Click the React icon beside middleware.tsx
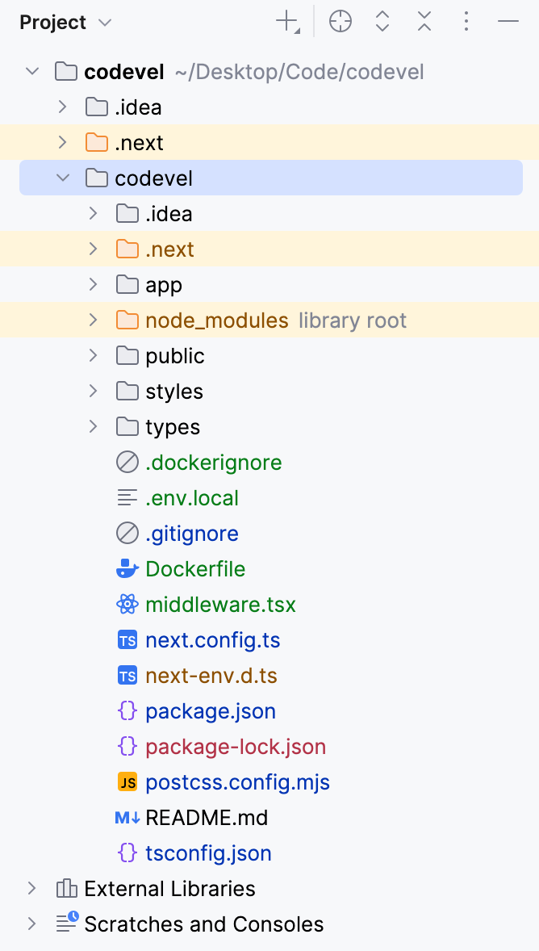Viewport: 539px width, 951px height. (x=127, y=605)
